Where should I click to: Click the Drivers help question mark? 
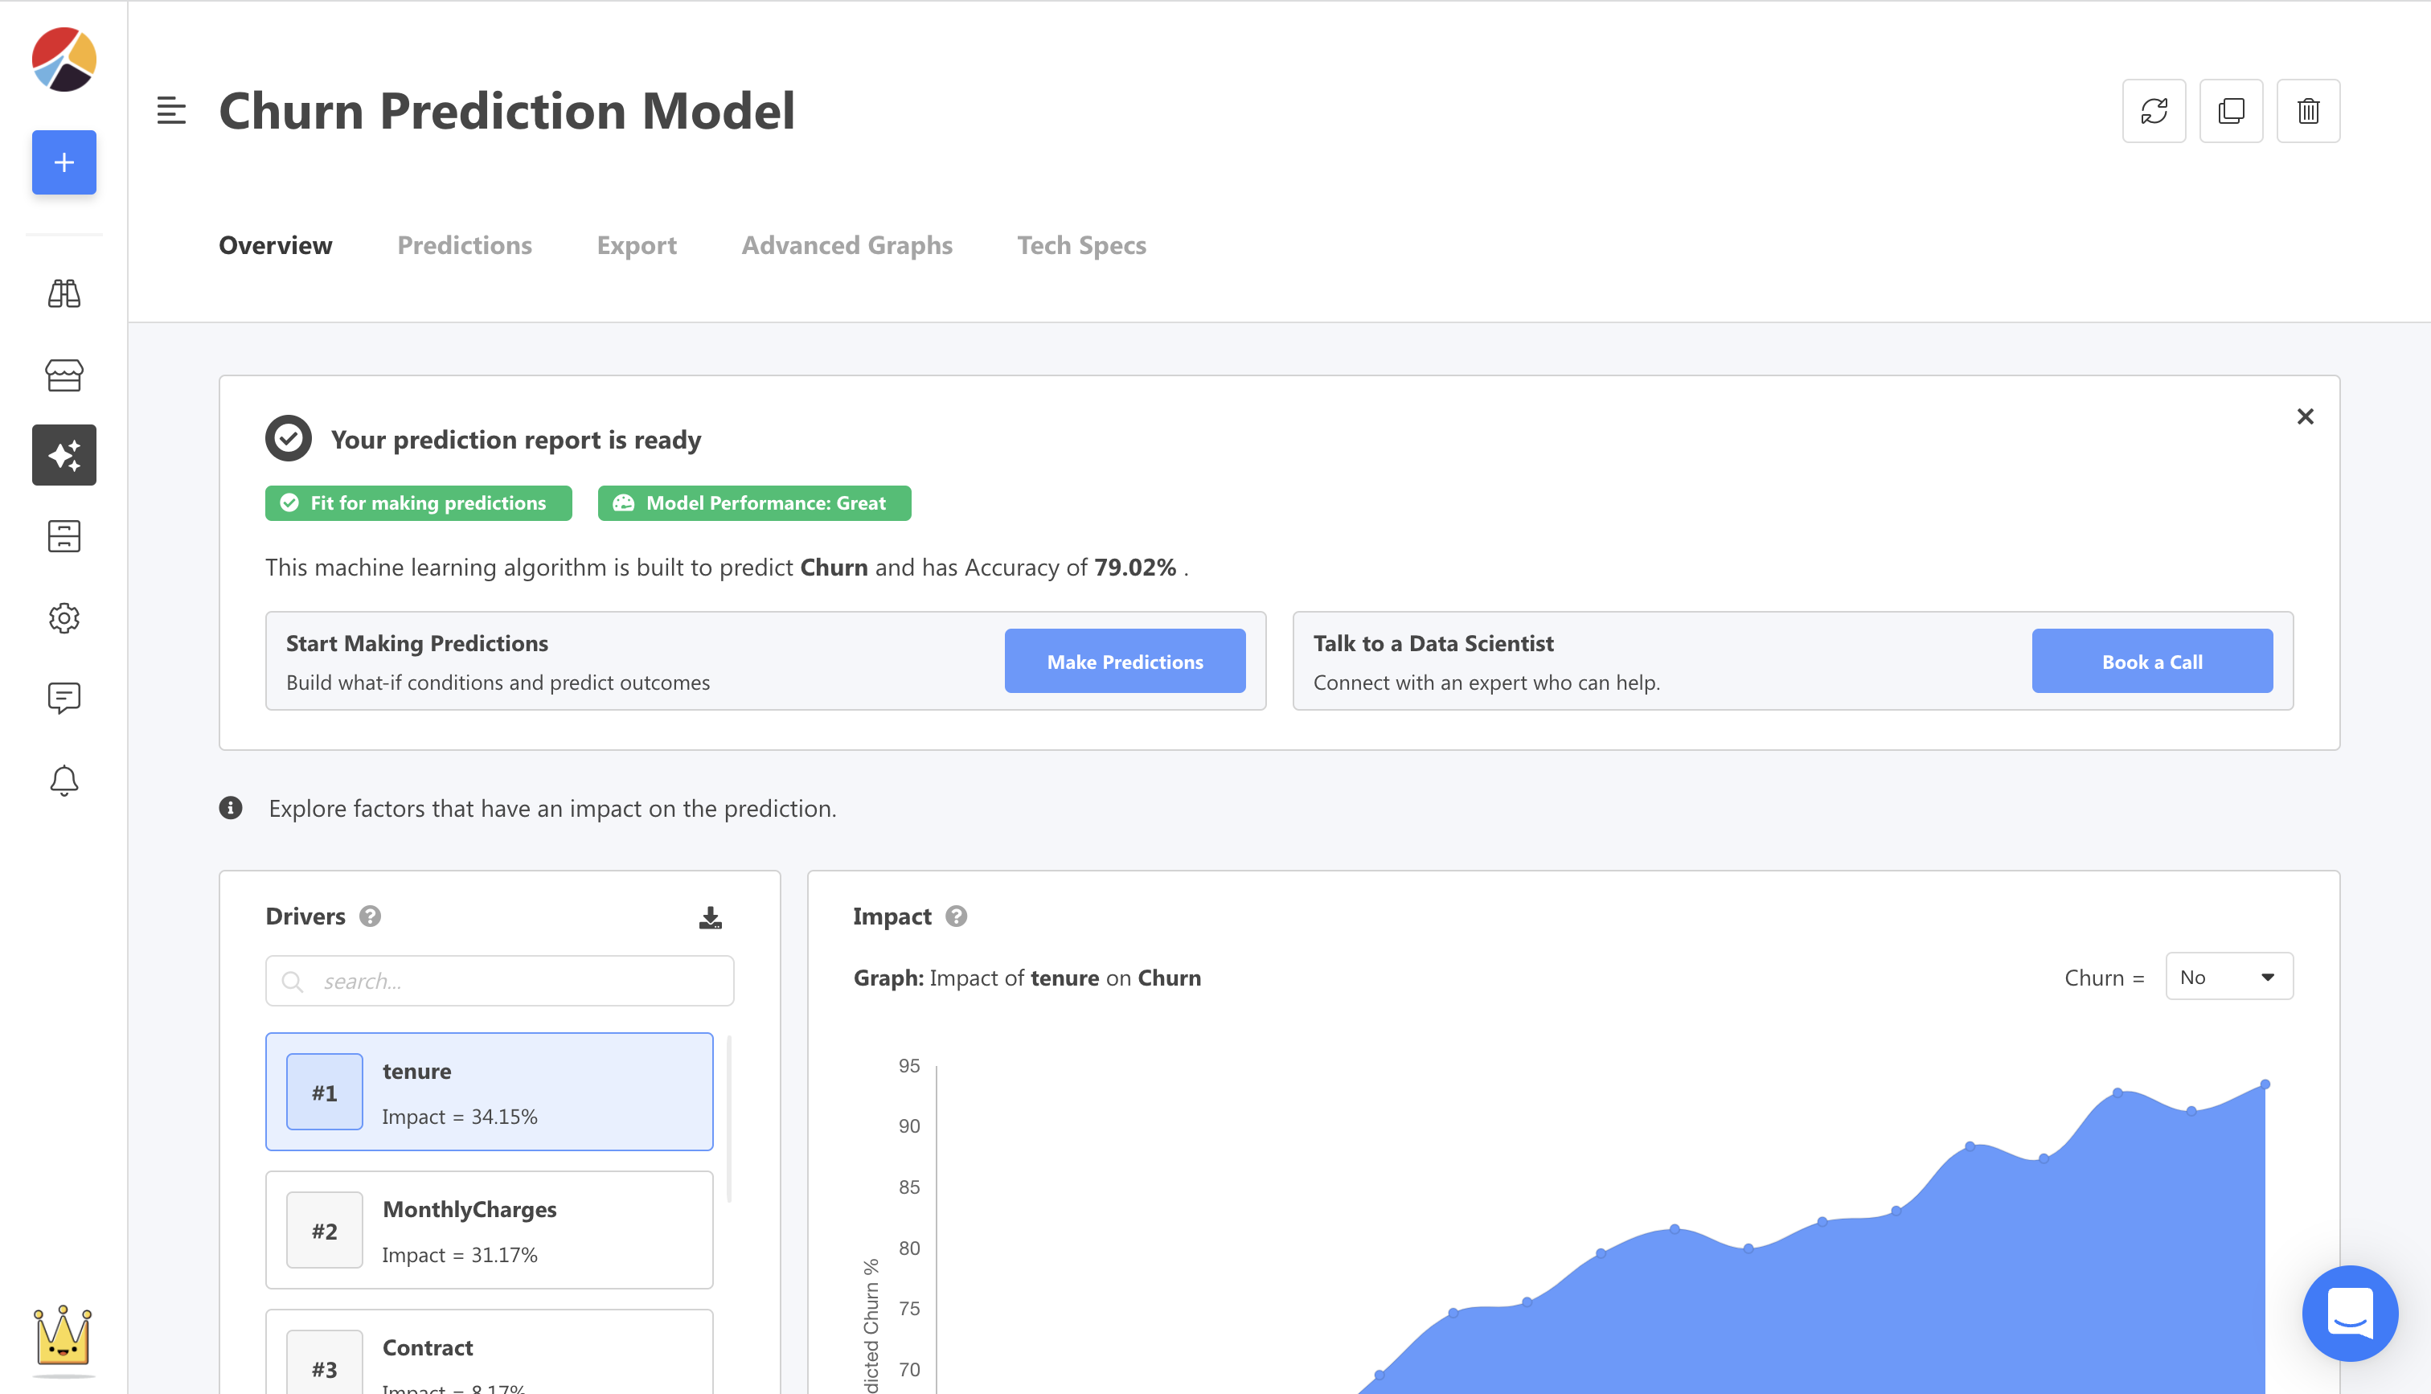click(x=371, y=916)
